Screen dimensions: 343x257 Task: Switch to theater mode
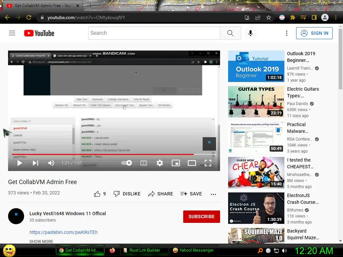pyautogui.click(x=192, y=163)
